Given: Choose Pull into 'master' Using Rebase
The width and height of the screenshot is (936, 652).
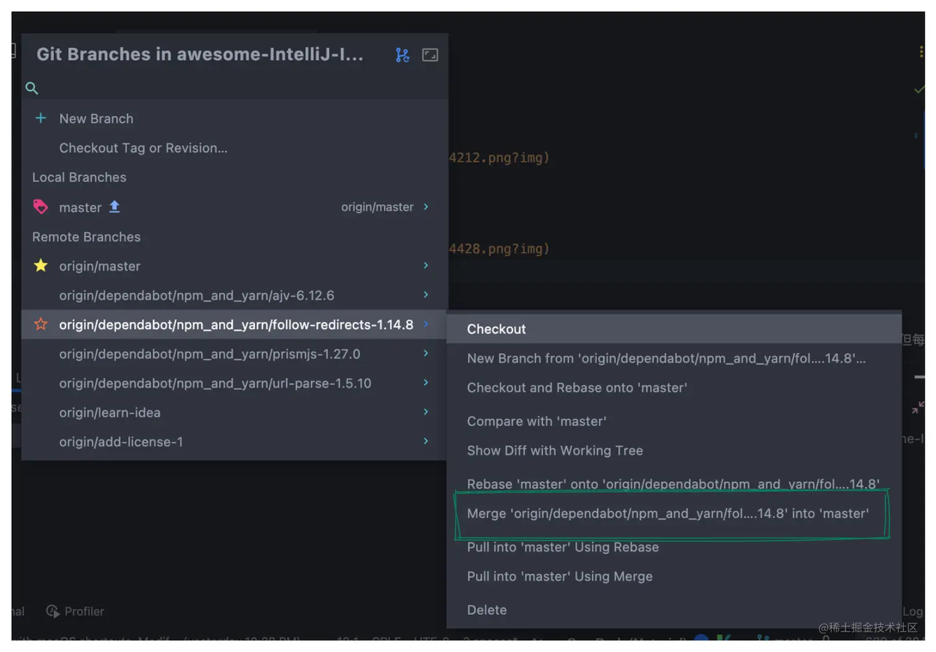Looking at the screenshot, I should tap(674, 547).
